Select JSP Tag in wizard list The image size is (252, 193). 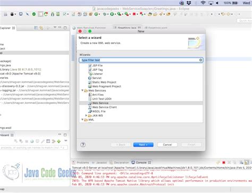click(x=95, y=70)
